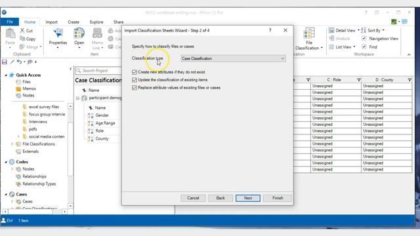Click the Sort By icon
The width and height of the screenshot is (420, 236).
pos(364,30)
